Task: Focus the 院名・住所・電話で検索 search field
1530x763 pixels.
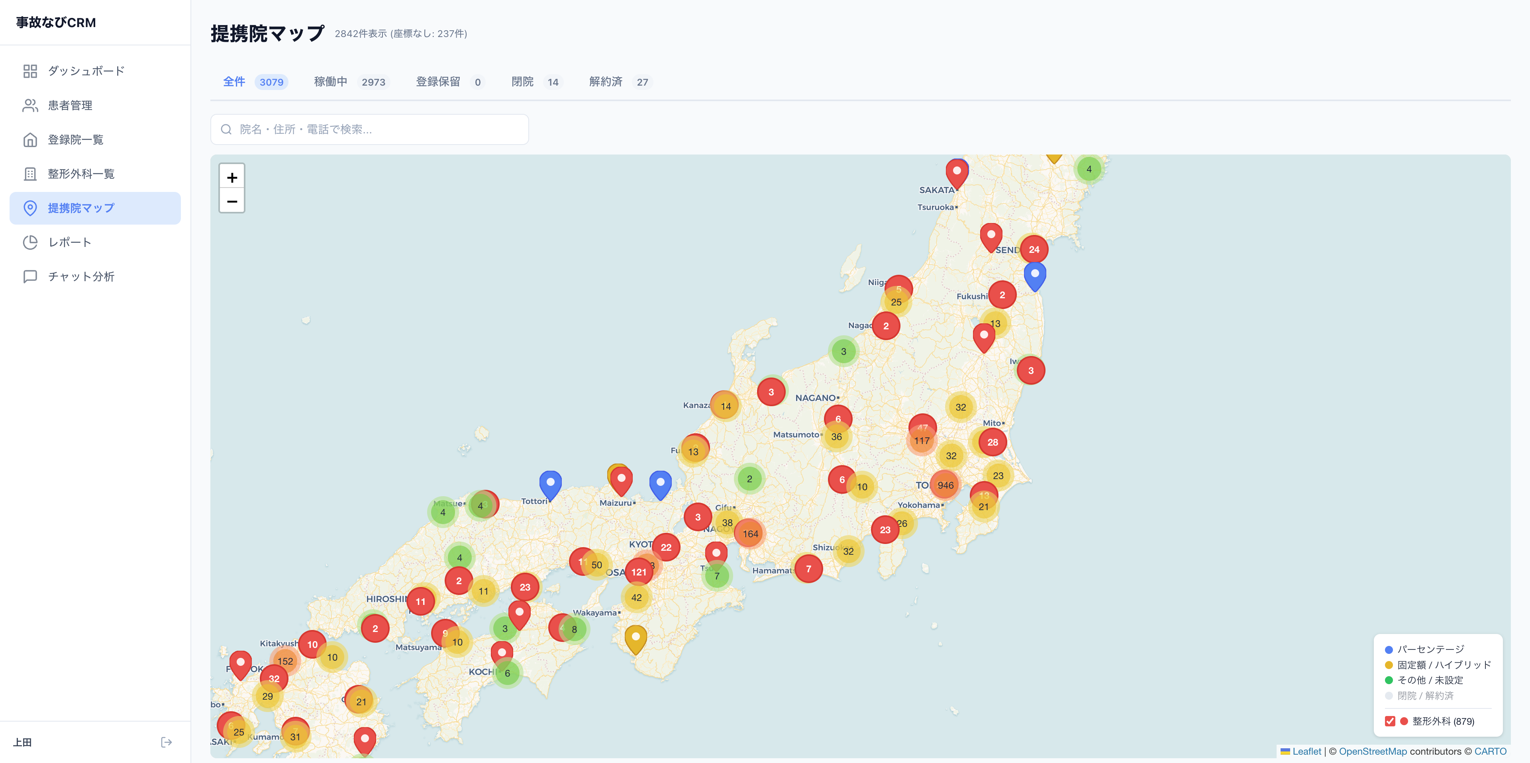Action: (x=369, y=129)
